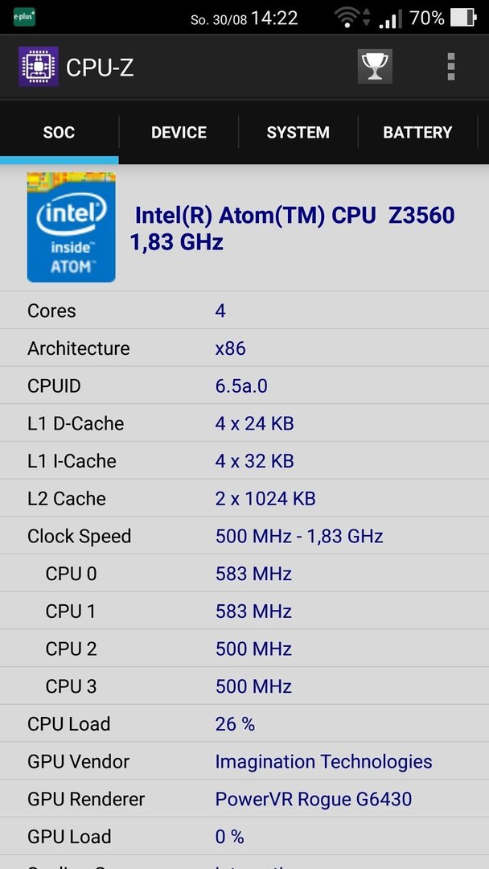Tap the Wi-Fi status bar icon
The height and width of the screenshot is (869, 489).
pyautogui.click(x=347, y=19)
